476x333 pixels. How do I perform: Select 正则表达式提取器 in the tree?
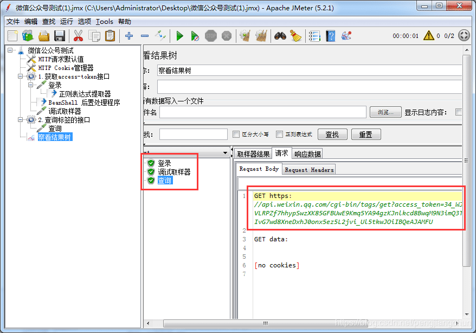pyautogui.click(x=85, y=94)
